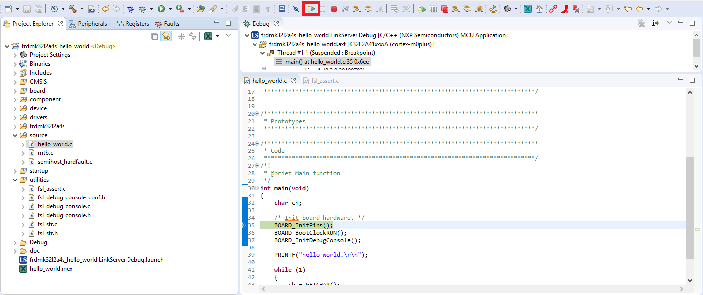Switch to the fsl_assert.c editor tab
703x295 pixels.
point(324,81)
